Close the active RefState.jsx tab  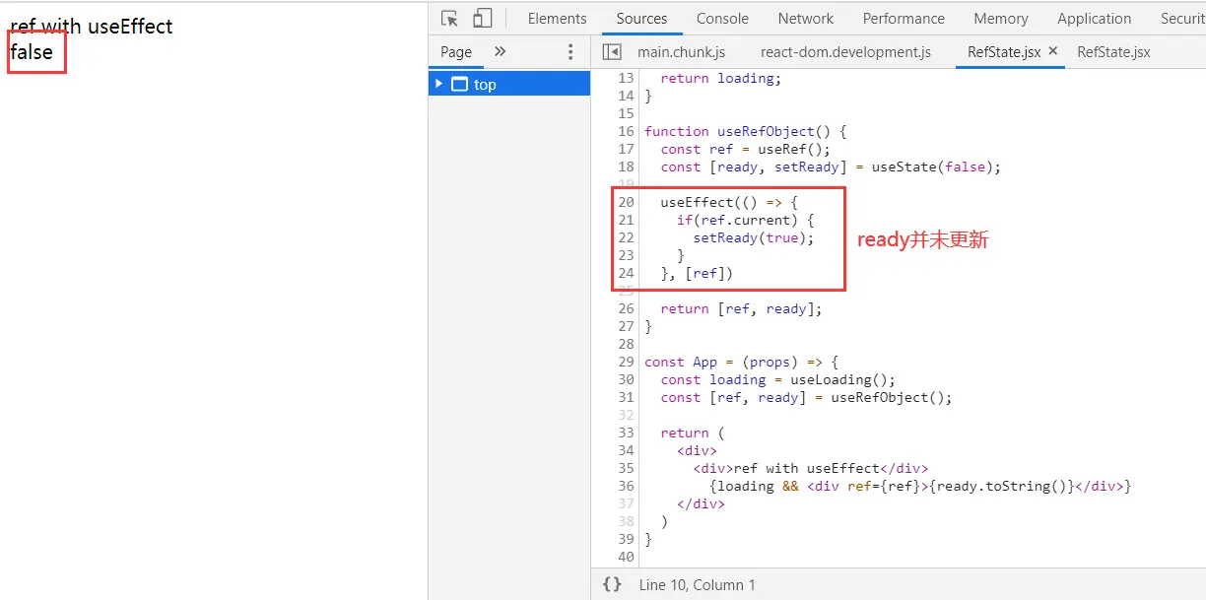1052,51
